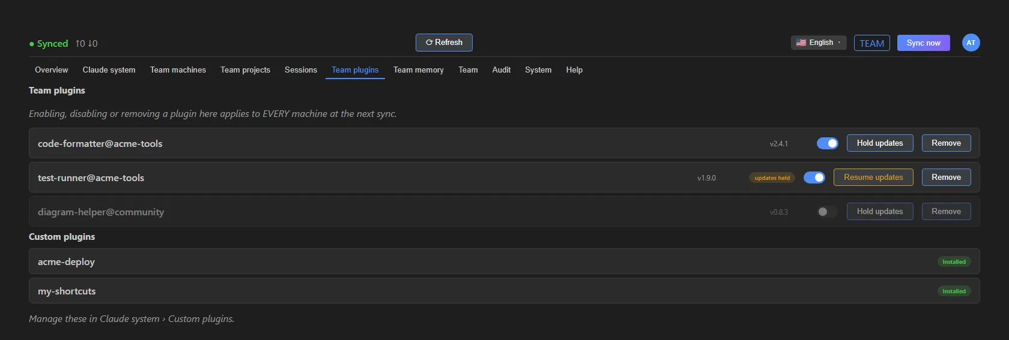Image resolution: width=1009 pixels, height=340 pixels.
Task: Click the TEAM mode button
Action: [871, 43]
